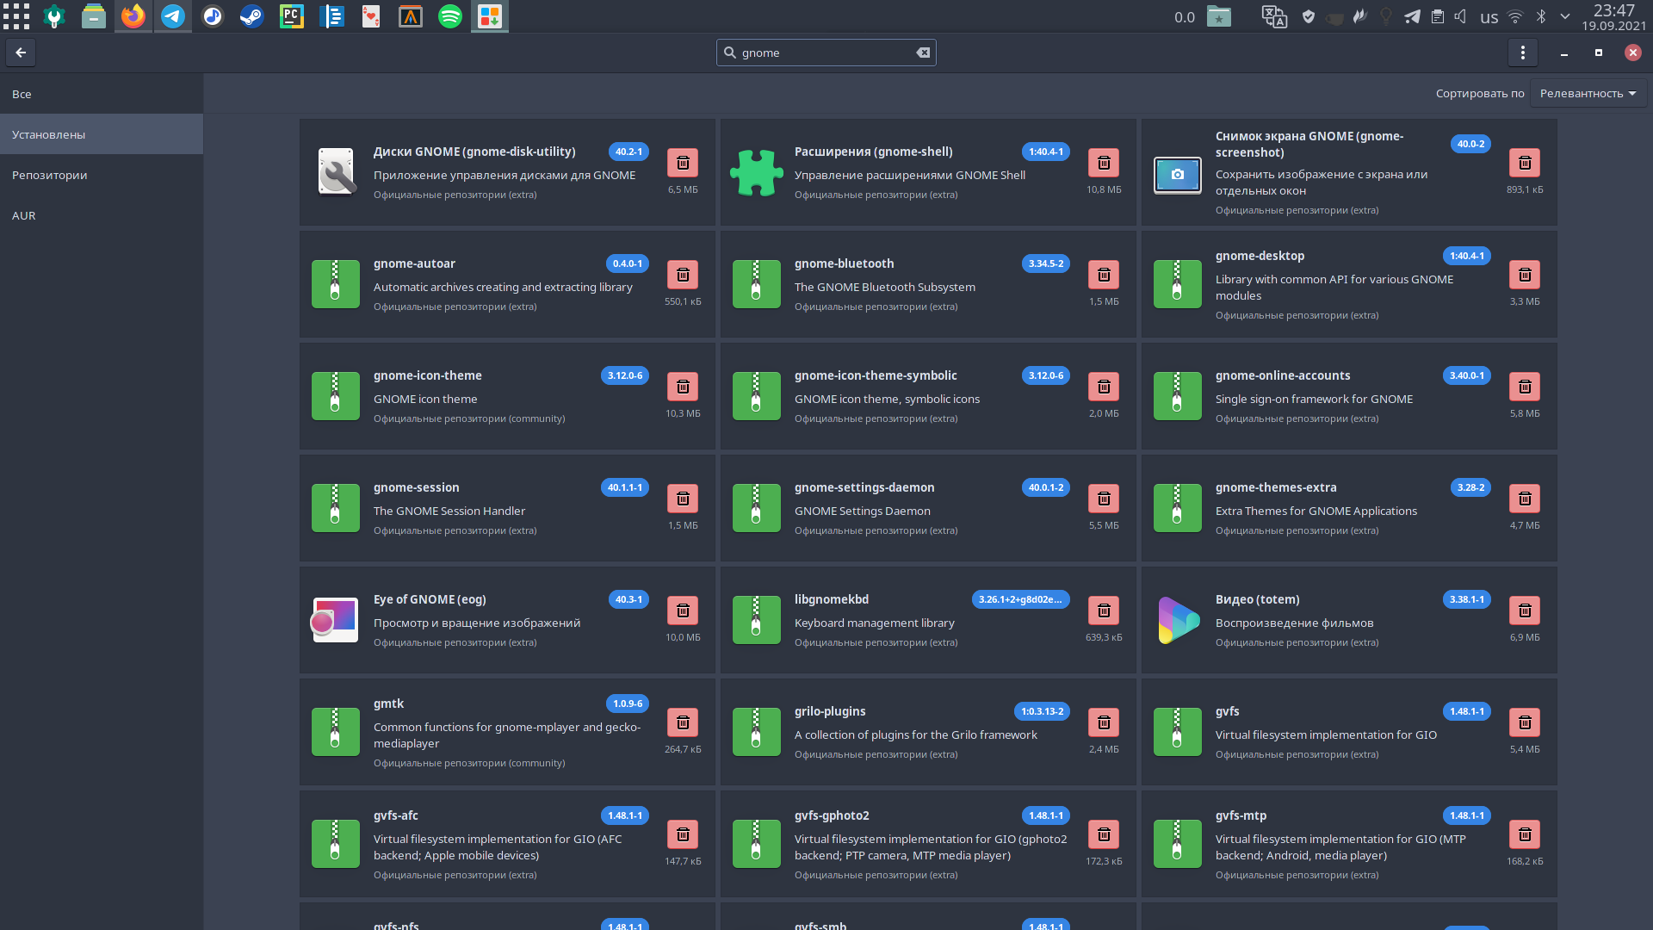The image size is (1653, 930).
Task: Launch Steam from the taskbar
Action: coord(252,16)
